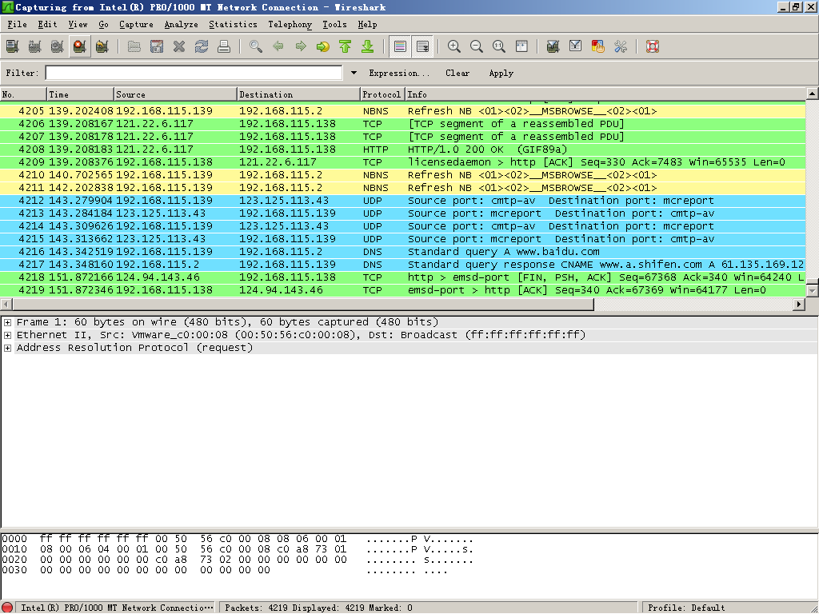Click packet list scroll-up arrow
This screenshot has height=614, width=819.
813,94
